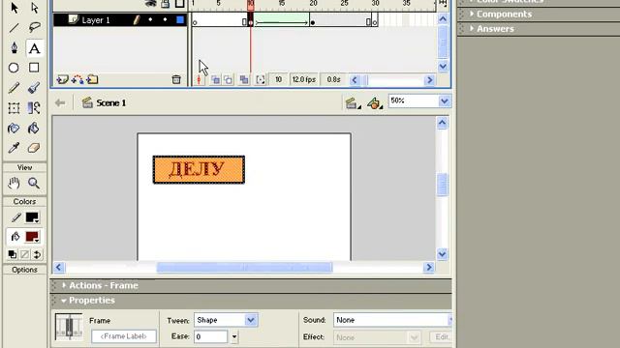
Task: Click the Delete Layer trash icon
Action: click(x=176, y=79)
